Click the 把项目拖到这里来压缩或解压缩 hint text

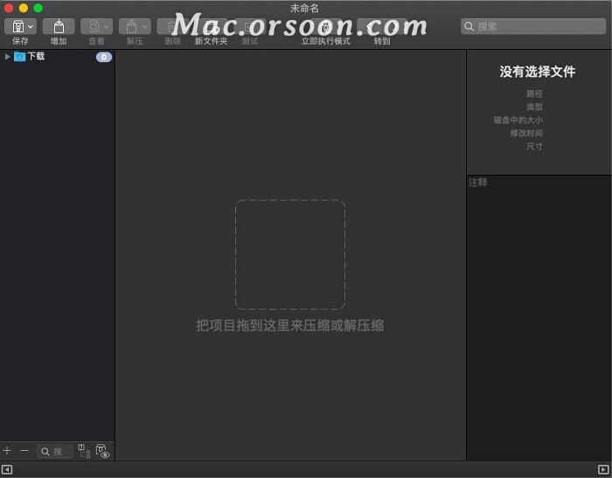click(290, 325)
